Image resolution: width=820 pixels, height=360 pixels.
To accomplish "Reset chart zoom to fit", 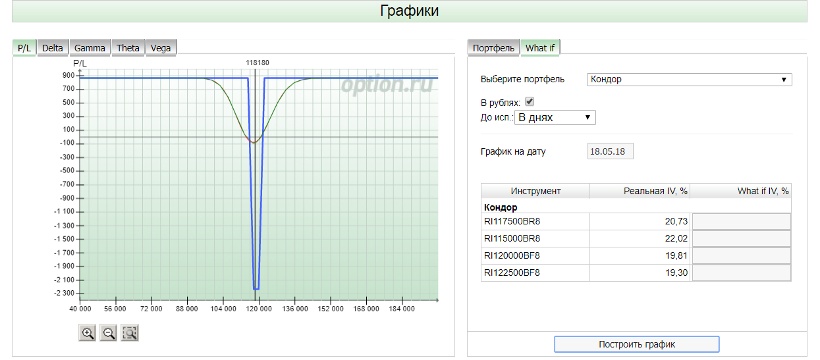I will pyautogui.click(x=130, y=333).
